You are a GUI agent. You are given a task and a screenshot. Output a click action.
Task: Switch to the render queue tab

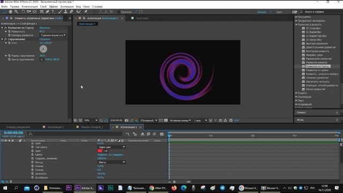(18, 127)
